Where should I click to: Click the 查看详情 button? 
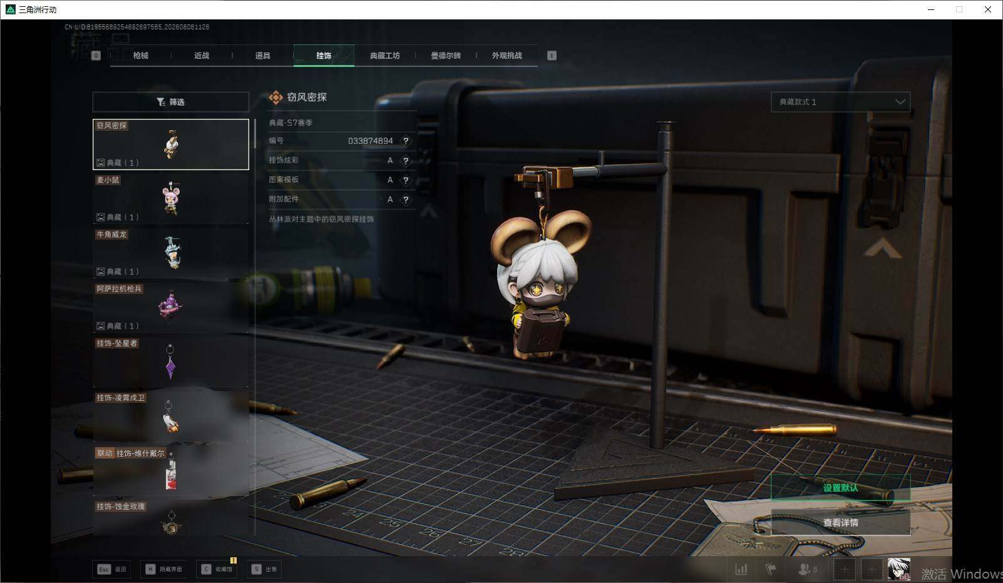pyautogui.click(x=841, y=522)
